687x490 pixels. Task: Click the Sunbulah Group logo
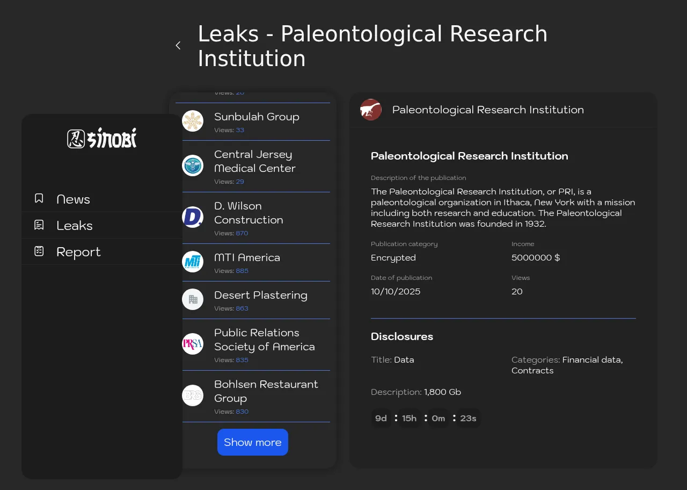tap(193, 121)
